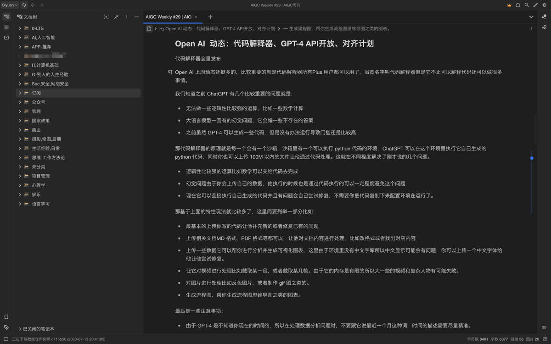Expand the 项目管理 notebook chevron
Viewport: 551px width, 344px height.
click(20, 176)
